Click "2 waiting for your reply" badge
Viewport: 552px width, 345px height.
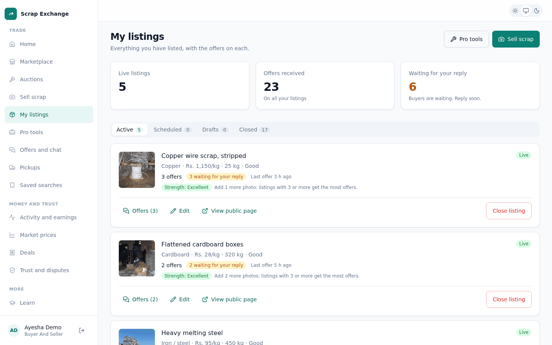click(216, 265)
